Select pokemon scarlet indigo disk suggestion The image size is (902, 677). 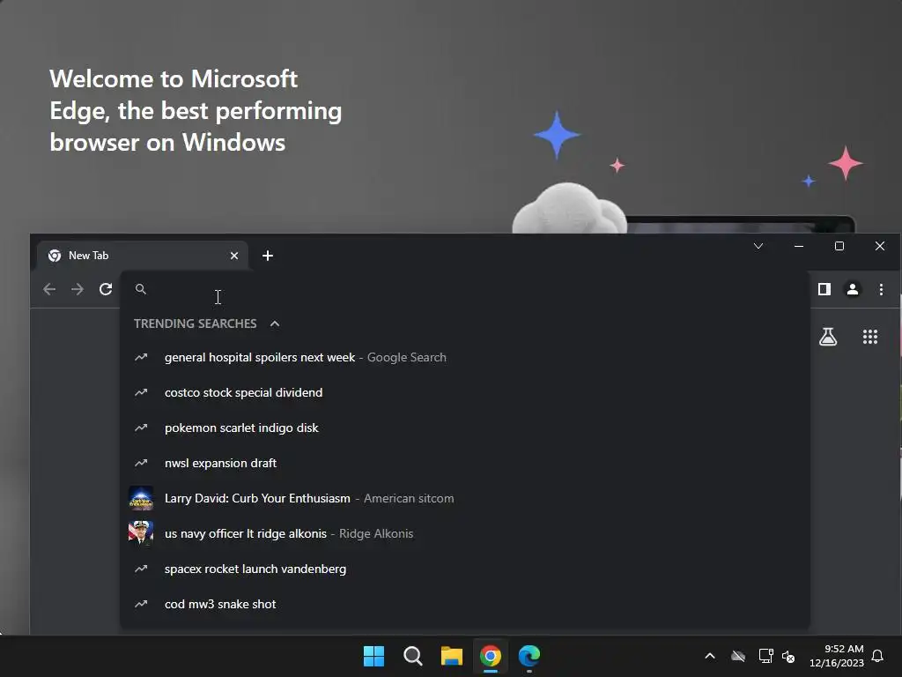[x=465, y=428]
